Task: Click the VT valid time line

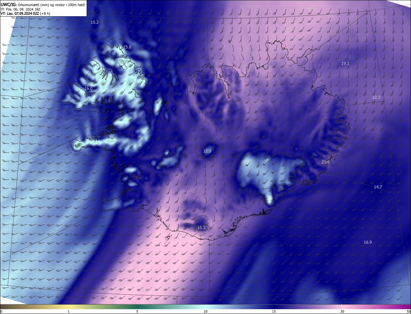Action: pos(25,13)
